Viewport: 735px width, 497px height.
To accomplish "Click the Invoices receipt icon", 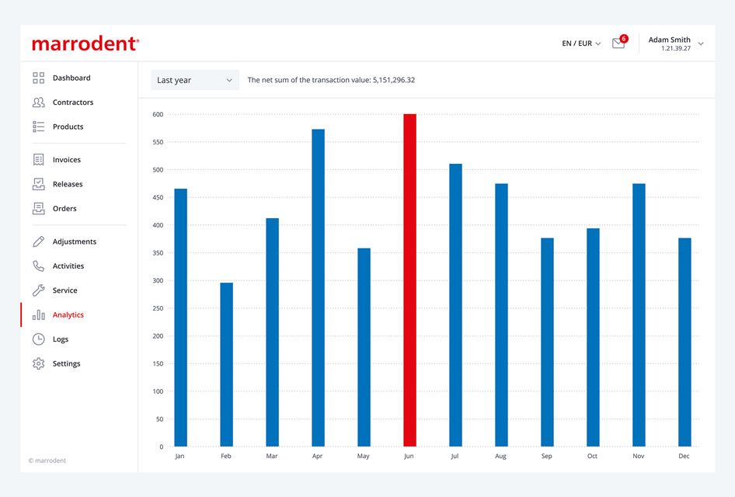I will [x=38, y=160].
